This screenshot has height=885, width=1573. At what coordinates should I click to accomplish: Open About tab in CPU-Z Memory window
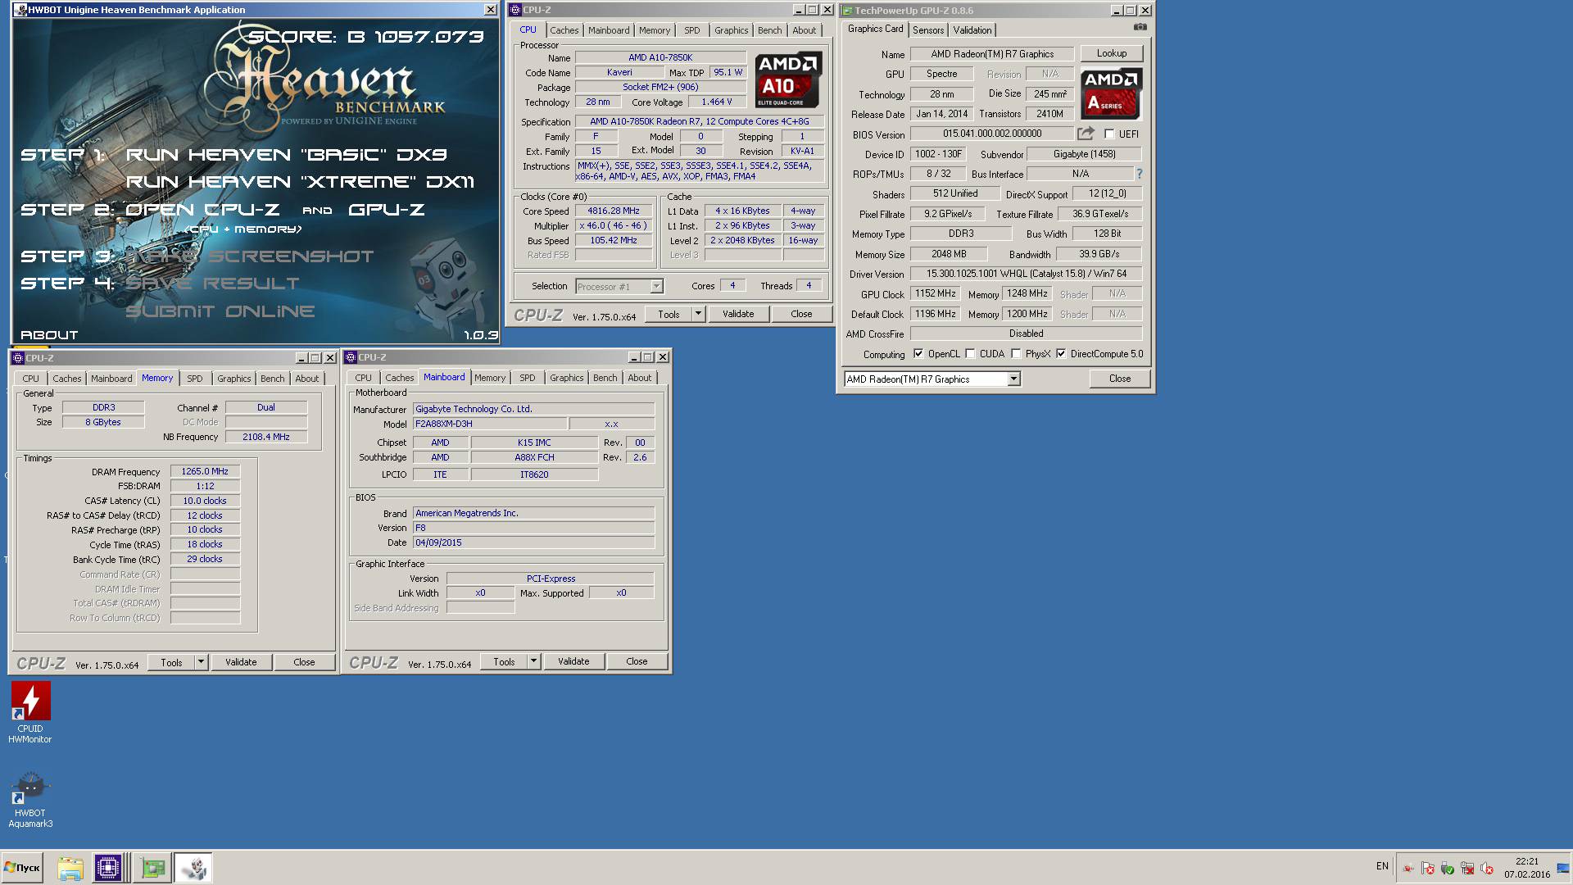[x=307, y=379]
